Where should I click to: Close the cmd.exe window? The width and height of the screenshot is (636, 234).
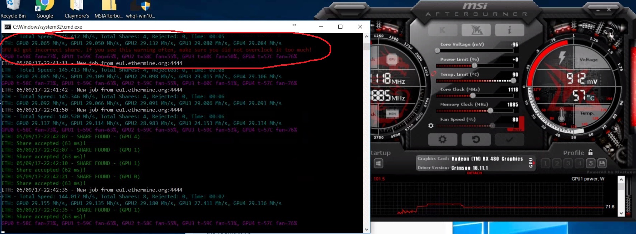coord(360,26)
